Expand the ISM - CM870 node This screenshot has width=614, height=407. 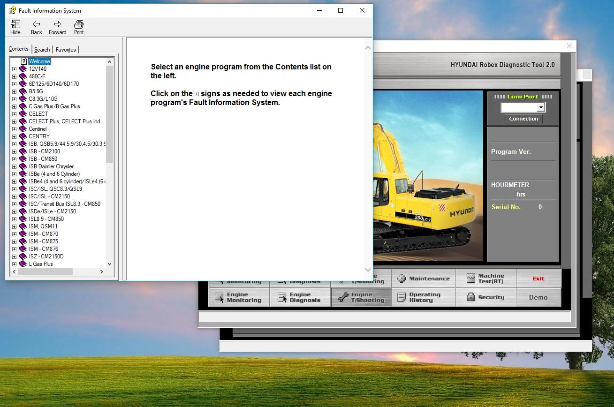(14, 234)
